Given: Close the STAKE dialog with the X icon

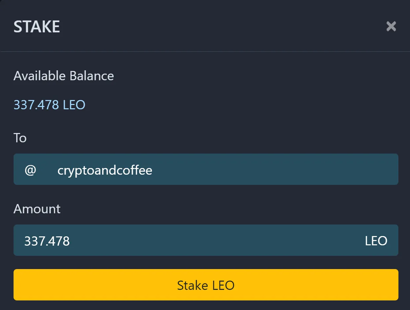Looking at the screenshot, I should point(391,26).
